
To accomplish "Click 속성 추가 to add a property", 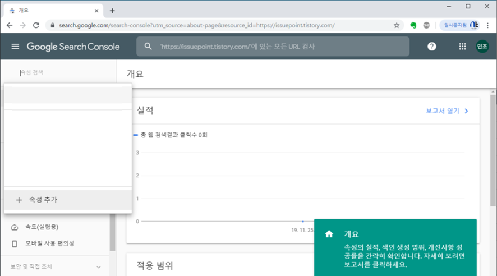I will (x=68, y=200).
